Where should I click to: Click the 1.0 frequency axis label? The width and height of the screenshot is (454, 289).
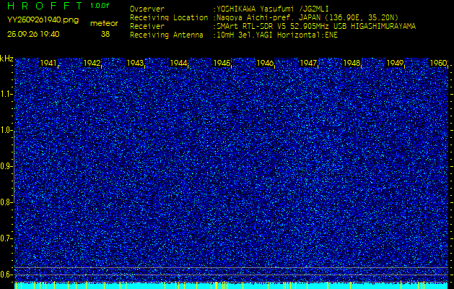tap(5, 131)
